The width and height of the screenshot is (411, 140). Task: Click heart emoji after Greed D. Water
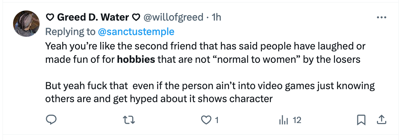coord(136,17)
